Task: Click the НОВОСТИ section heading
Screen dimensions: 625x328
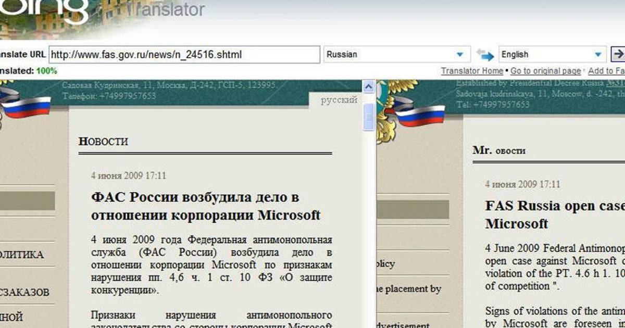Action: [x=103, y=142]
